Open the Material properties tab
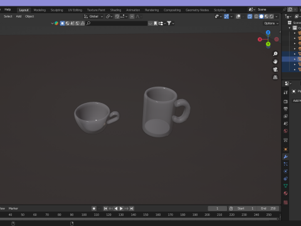 (285, 193)
